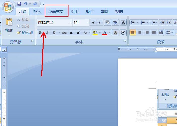This screenshot has width=177, height=126.
Task: Expand the 粘贴 options arrow
Action: [9, 35]
